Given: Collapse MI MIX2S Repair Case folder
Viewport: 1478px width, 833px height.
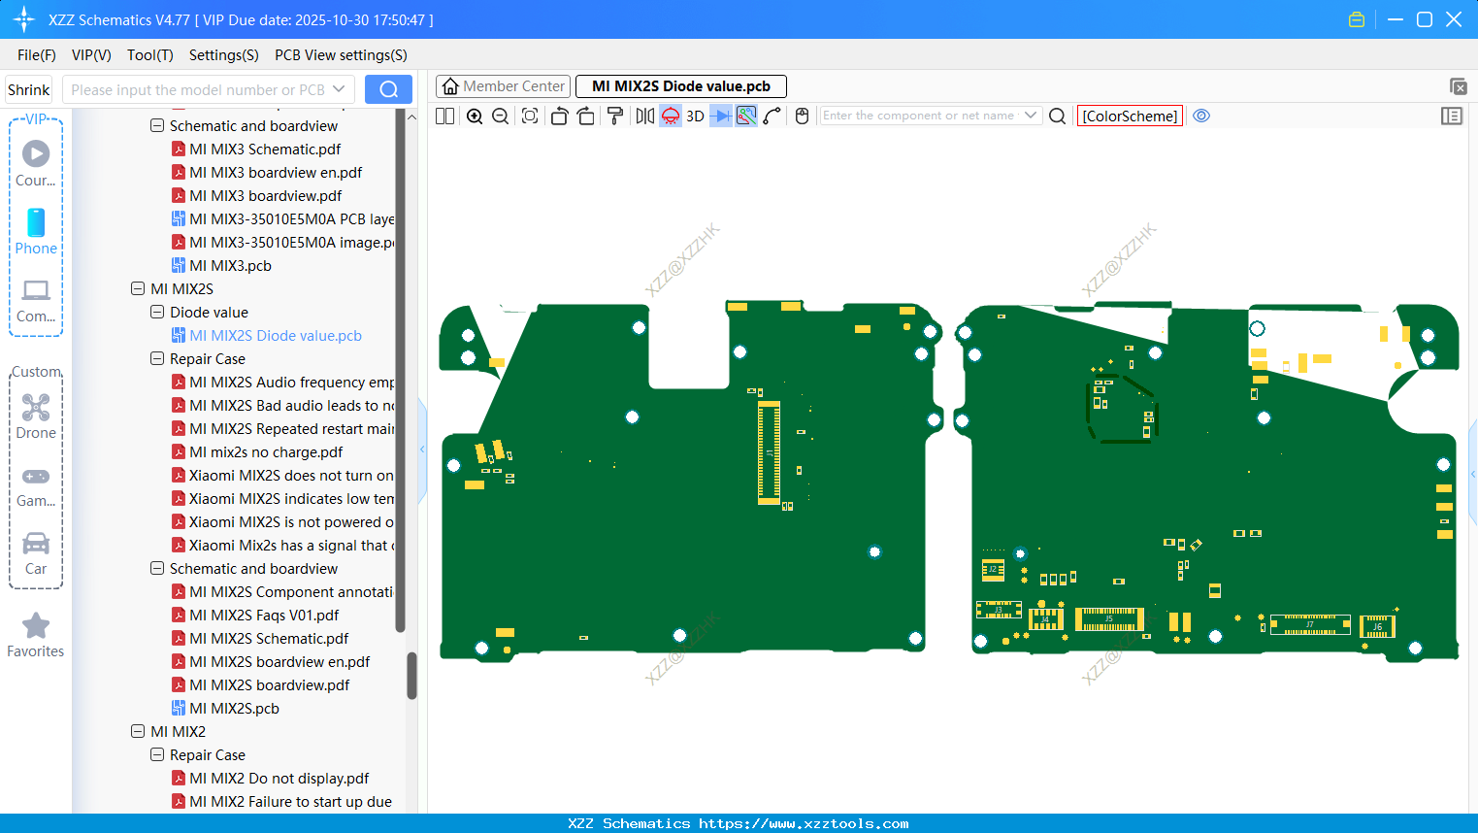Looking at the screenshot, I should [157, 358].
